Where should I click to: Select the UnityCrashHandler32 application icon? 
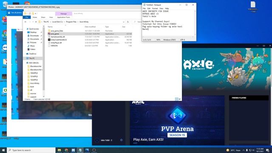pos(49,40)
